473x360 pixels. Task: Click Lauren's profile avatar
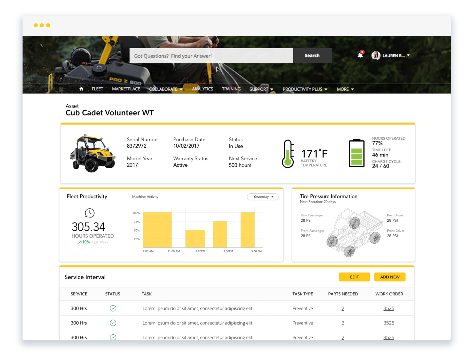(375, 55)
